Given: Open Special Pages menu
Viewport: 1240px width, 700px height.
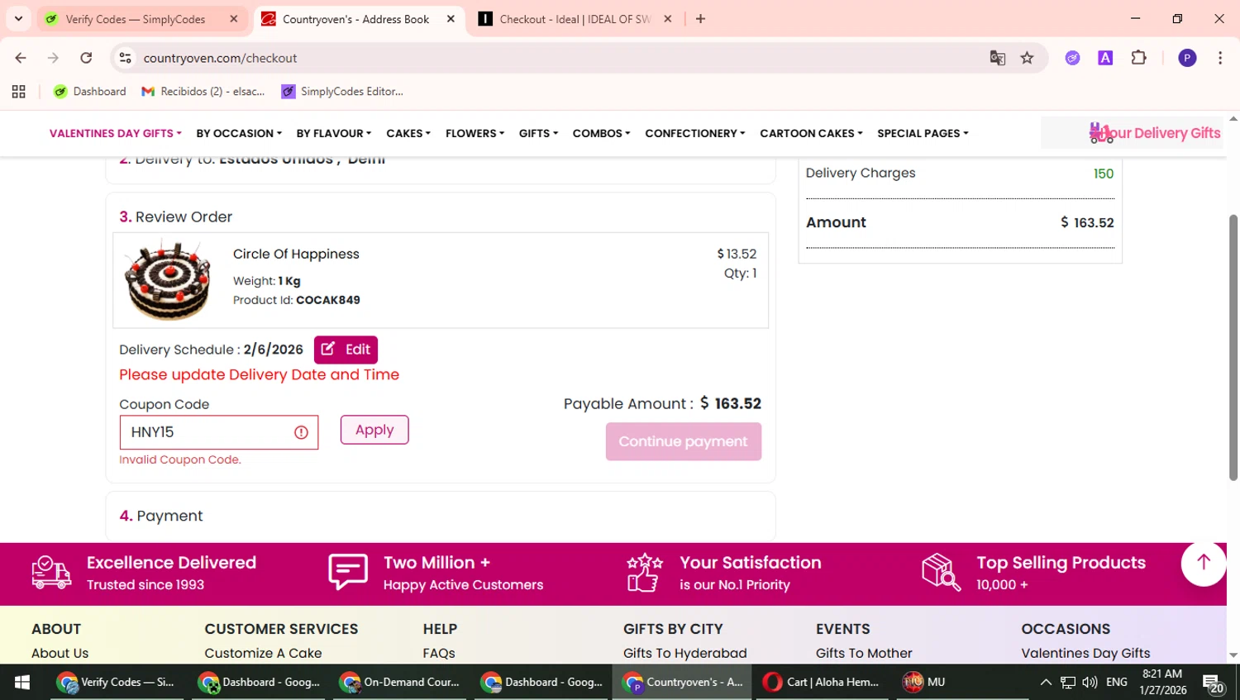Looking at the screenshot, I should pyautogui.click(x=923, y=133).
